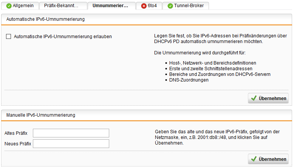
Task: Focus the Altes Präfix input field
Action: (71, 133)
